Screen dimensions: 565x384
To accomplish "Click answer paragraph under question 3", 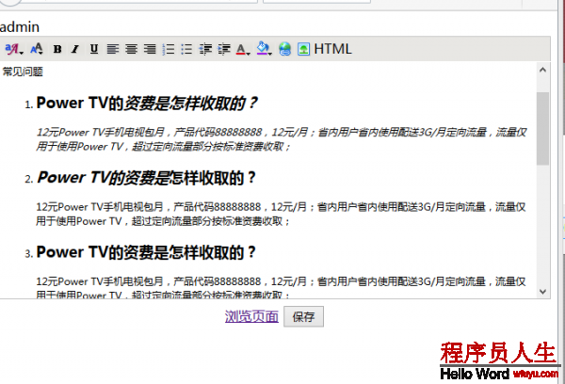I will (x=281, y=287).
